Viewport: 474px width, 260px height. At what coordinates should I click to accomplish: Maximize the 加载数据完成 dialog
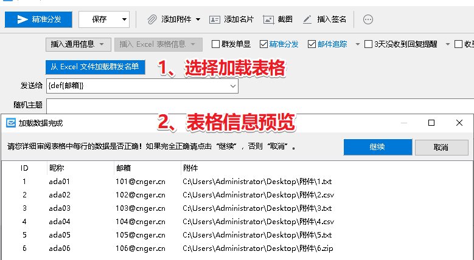click(431, 123)
